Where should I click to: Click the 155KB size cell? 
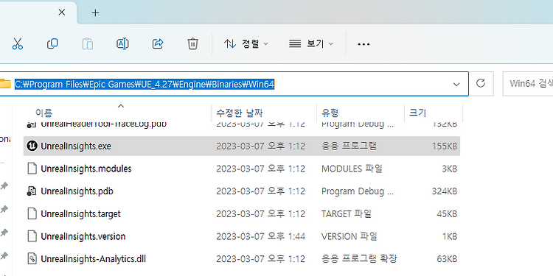[445, 146]
